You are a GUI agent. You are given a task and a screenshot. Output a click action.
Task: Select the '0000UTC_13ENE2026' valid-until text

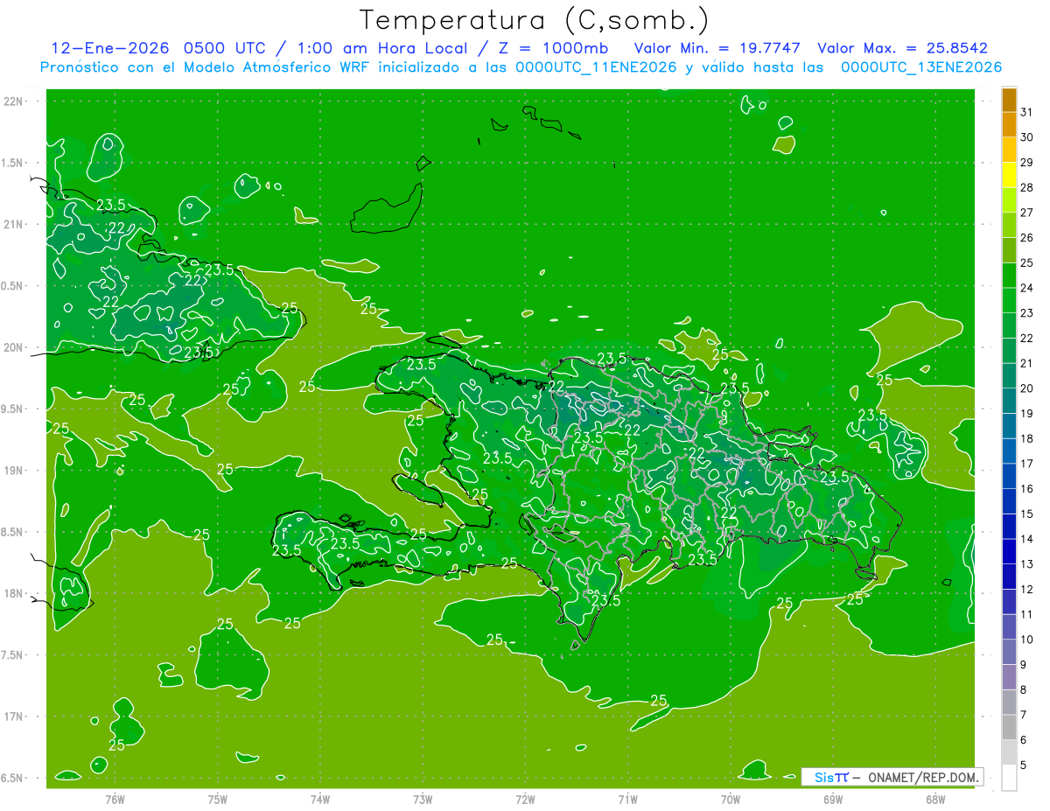tap(921, 66)
